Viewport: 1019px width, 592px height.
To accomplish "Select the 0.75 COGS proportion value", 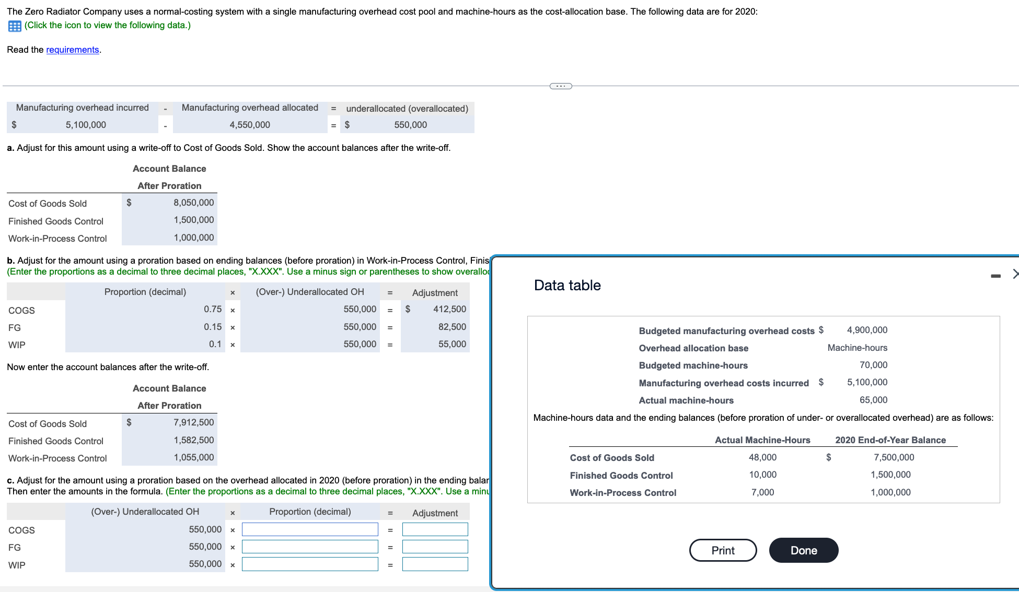I will 213,309.
